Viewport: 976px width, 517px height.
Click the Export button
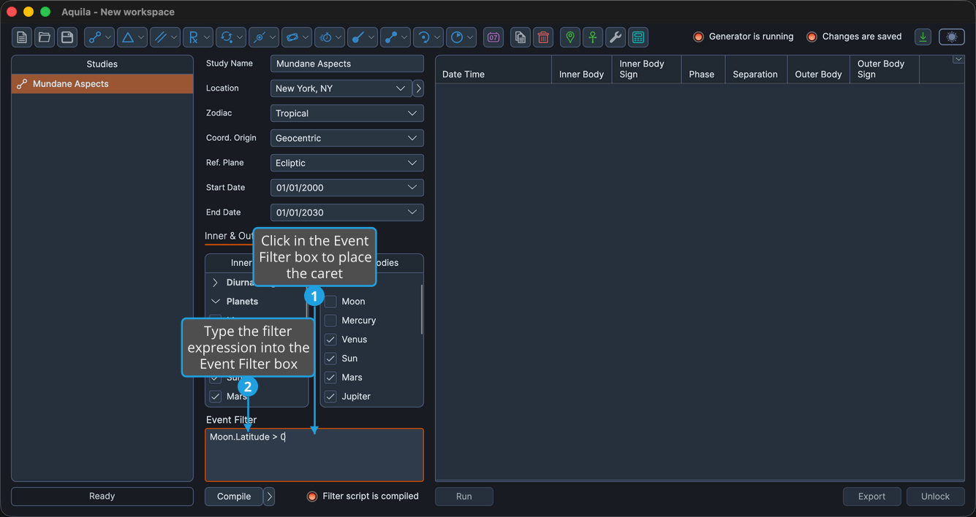pyautogui.click(x=871, y=497)
